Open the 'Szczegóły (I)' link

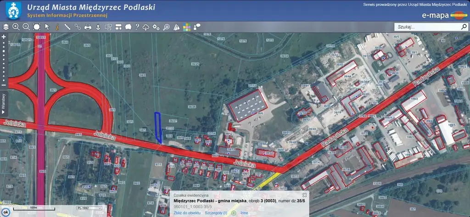click(216, 213)
